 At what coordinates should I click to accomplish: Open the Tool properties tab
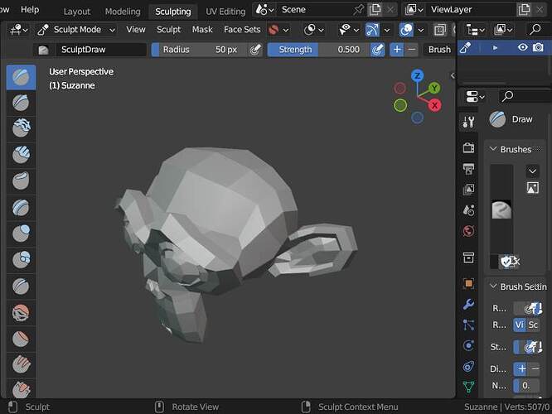pos(468,122)
